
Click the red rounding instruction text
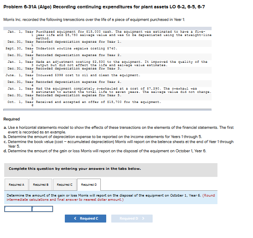111,197
